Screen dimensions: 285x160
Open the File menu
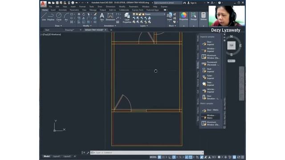50,7
